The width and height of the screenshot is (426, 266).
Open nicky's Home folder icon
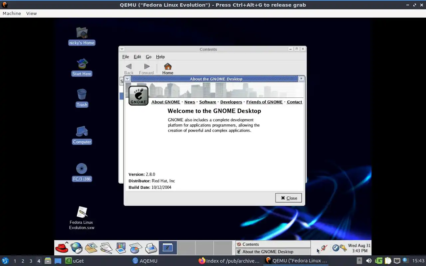pyautogui.click(x=82, y=36)
